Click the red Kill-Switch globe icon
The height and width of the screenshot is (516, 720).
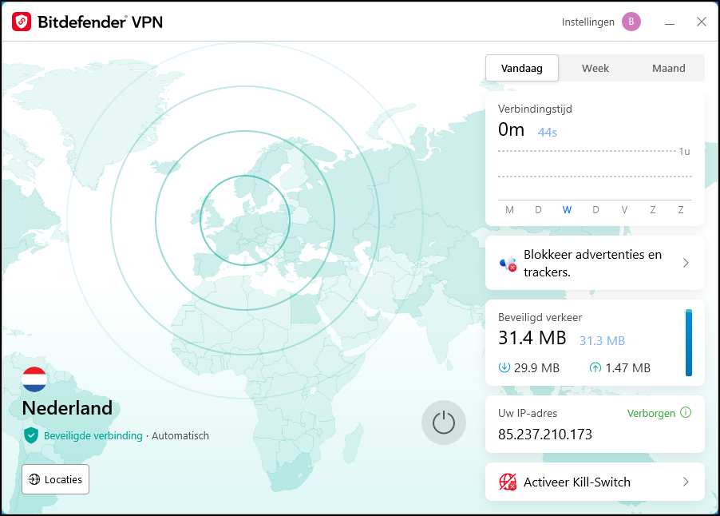click(508, 482)
